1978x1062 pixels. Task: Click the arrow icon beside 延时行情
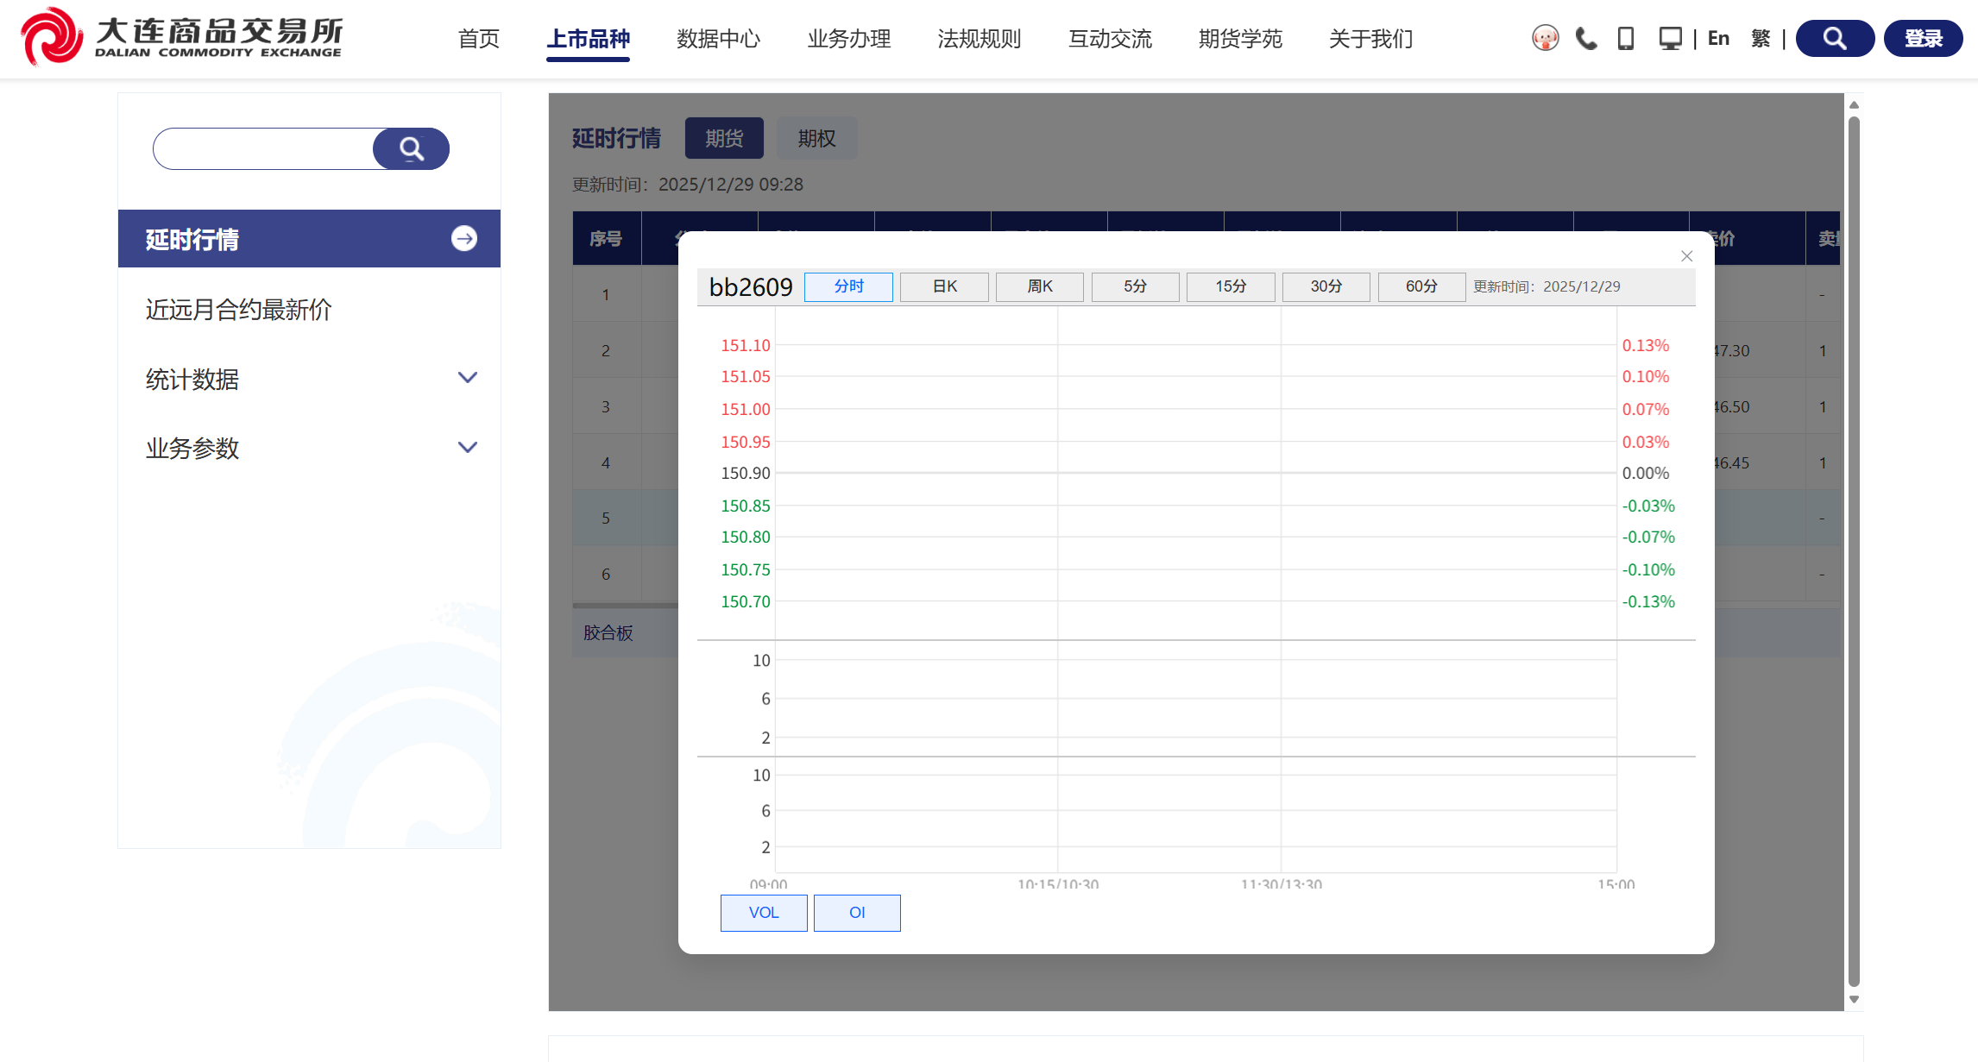click(464, 239)
